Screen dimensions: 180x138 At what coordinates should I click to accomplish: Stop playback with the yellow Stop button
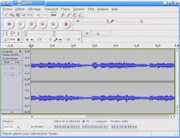point(32,24)
